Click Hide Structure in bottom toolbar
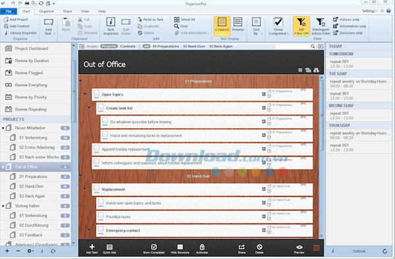Screen dimensions: 395x259 (x=180, y=248)
